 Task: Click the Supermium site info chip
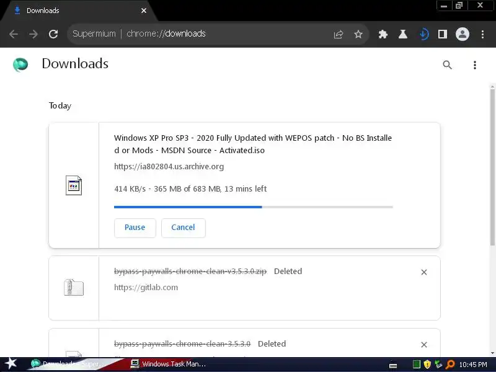(94, 34)
